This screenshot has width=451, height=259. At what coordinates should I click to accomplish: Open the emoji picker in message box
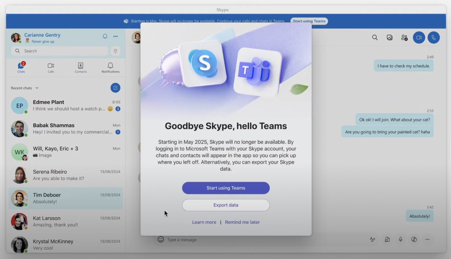click(160, 239)
